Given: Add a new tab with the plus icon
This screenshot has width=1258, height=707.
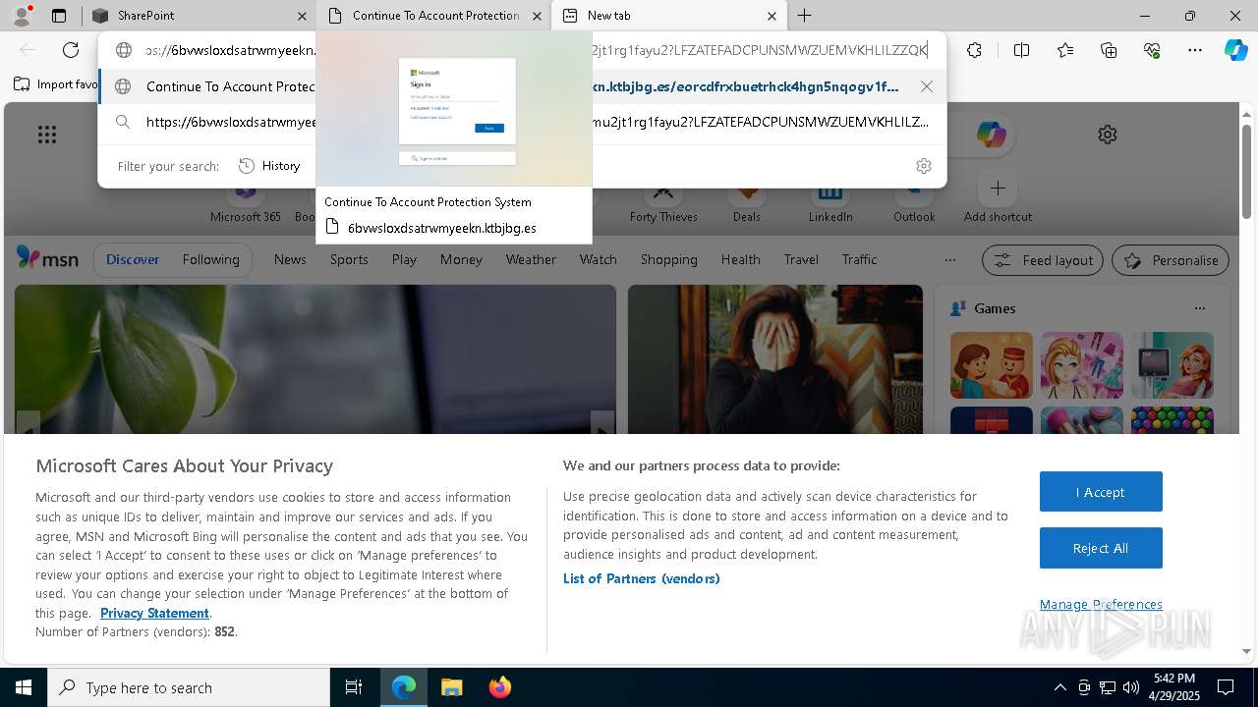Looking at the screenshot, I should pos(805,16).
